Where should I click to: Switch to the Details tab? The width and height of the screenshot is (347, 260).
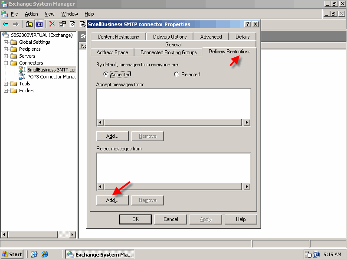click(242, 37)
